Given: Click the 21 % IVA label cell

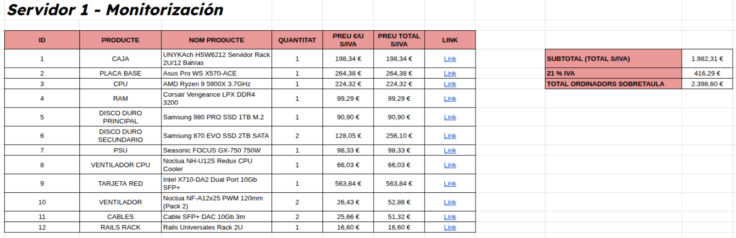Looking at the screenshot, I should pyautogui.click(x=613, y=73).
